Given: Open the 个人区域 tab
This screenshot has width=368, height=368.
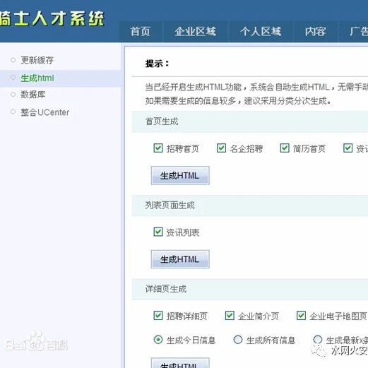Looking at the screenshot, I should [261, 32].
